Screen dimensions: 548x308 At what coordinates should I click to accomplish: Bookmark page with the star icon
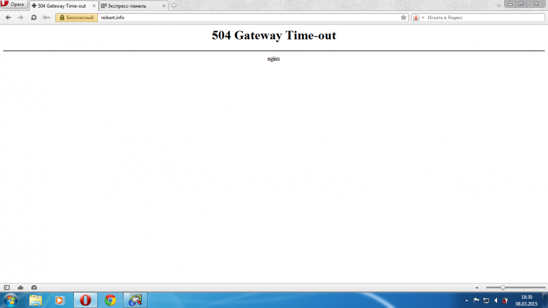click(x=403, y=18)
